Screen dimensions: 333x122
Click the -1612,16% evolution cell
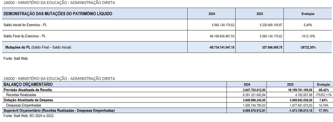pyautogui.click(x=308, y=36)
